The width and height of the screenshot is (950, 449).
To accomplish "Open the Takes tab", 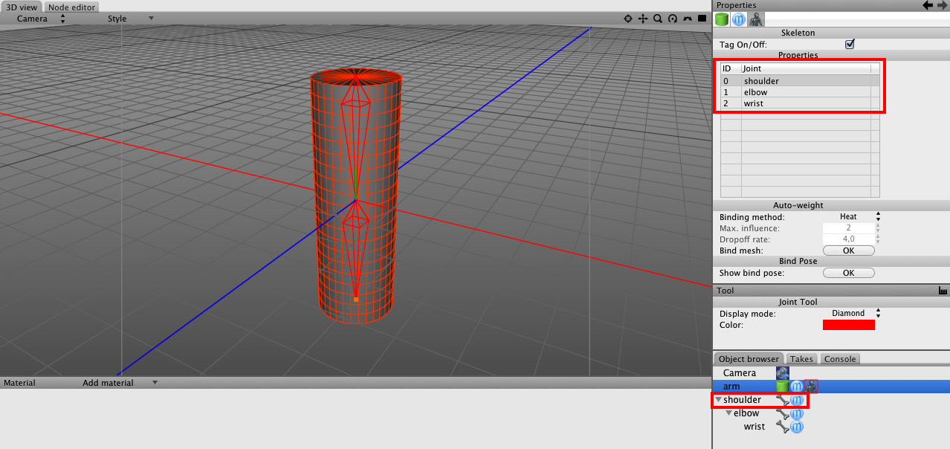I will [x=801, y=359].
